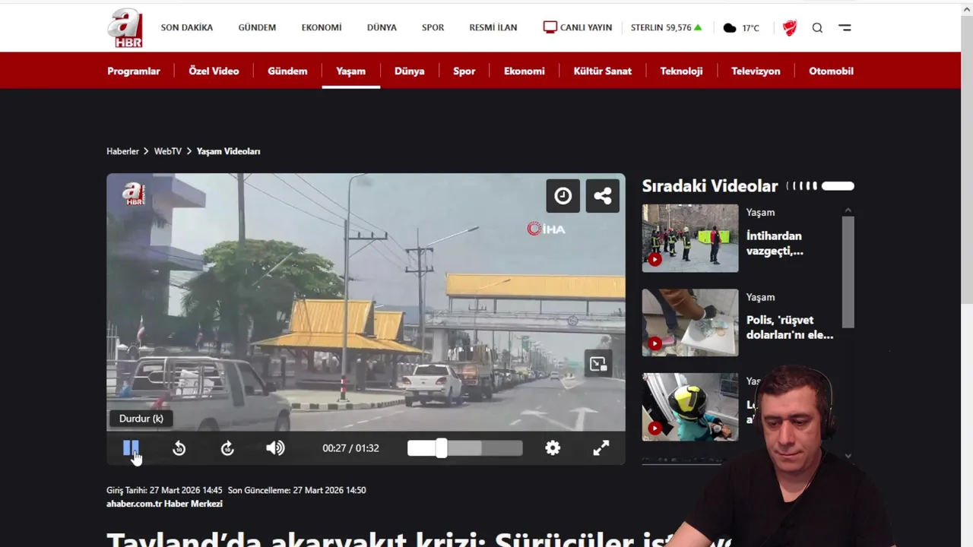Open Ekonomi in top white navigation
Screen dimensions: 973x547
pyautogui.click(x=322, y=27)
